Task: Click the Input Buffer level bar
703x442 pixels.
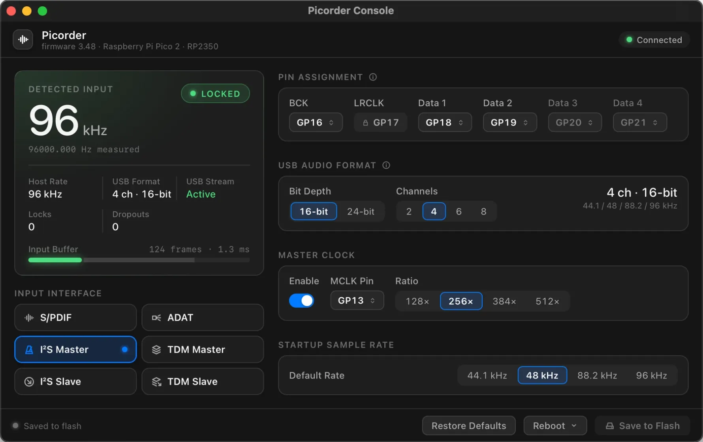Action: pos(139,260)
